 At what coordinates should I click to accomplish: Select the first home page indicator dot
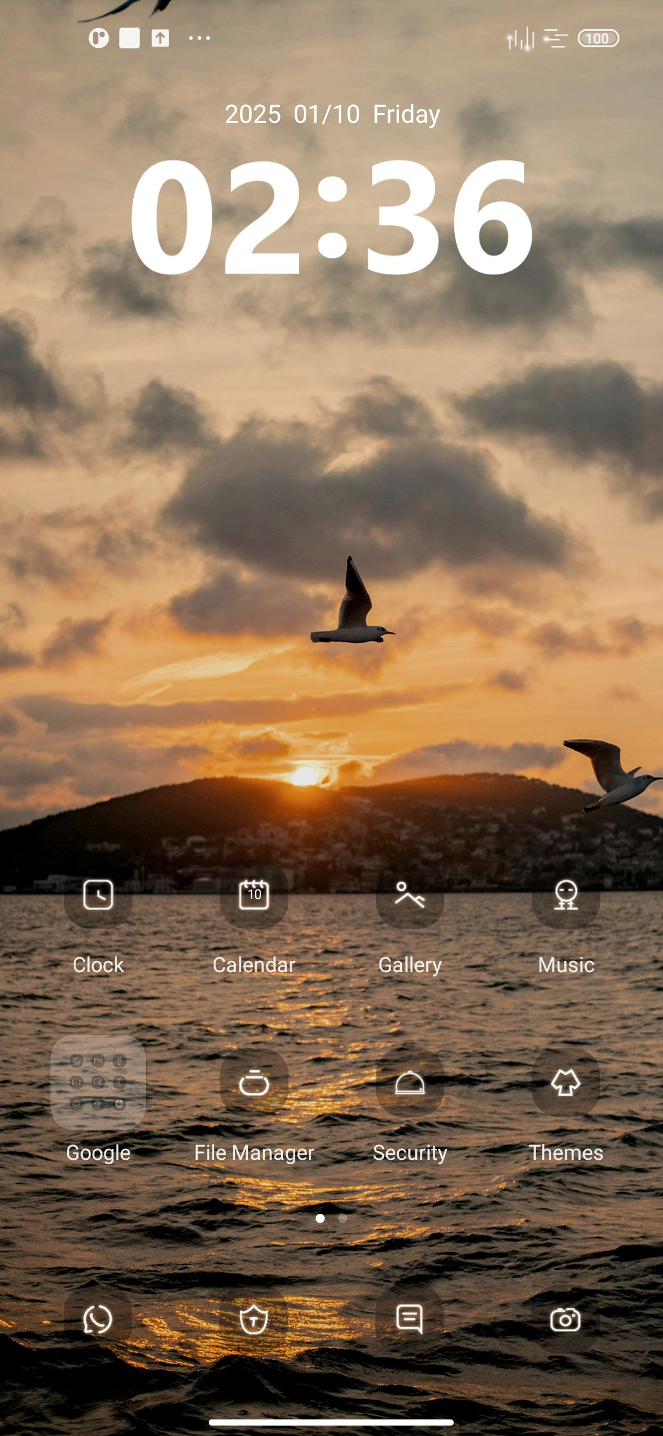[320, 1218]
